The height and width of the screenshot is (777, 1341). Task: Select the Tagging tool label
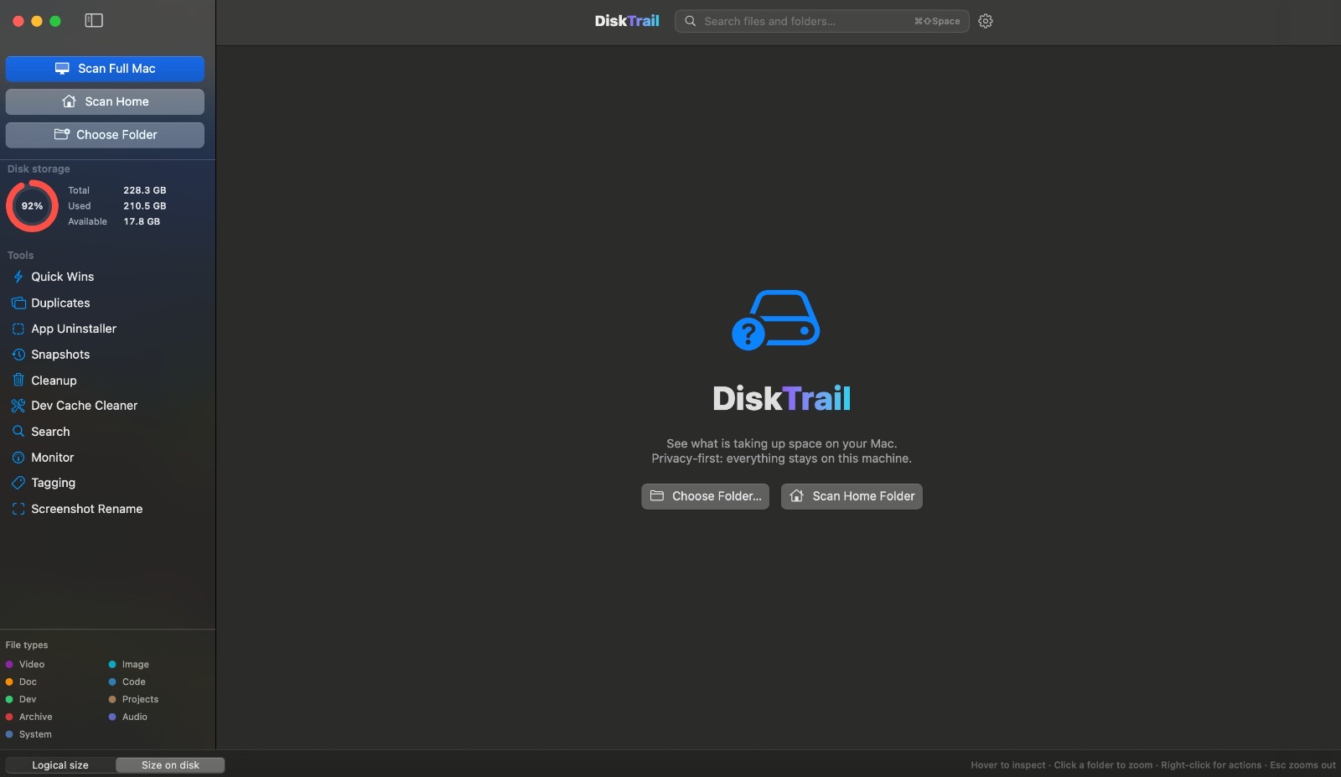[x=54, y=483]
